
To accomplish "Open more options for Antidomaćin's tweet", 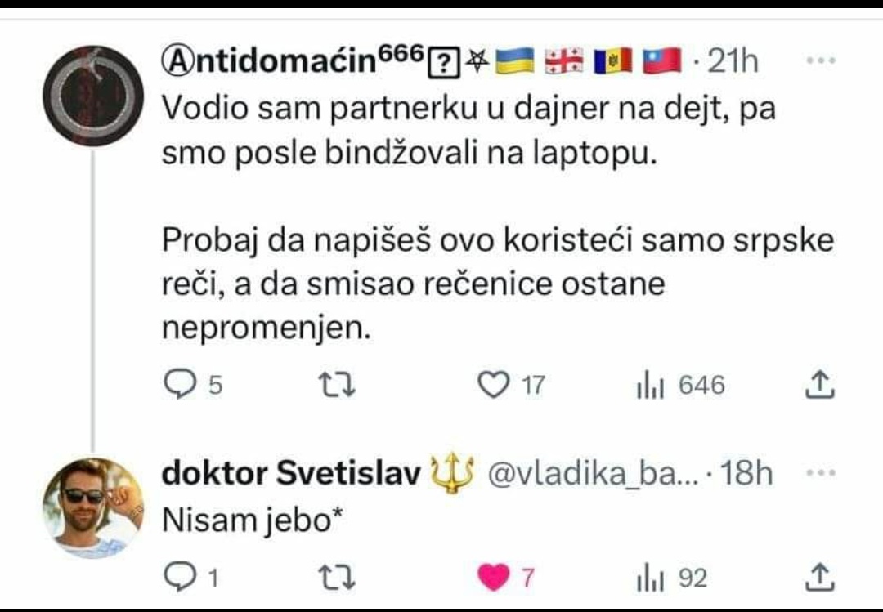I will pos(820,61).
